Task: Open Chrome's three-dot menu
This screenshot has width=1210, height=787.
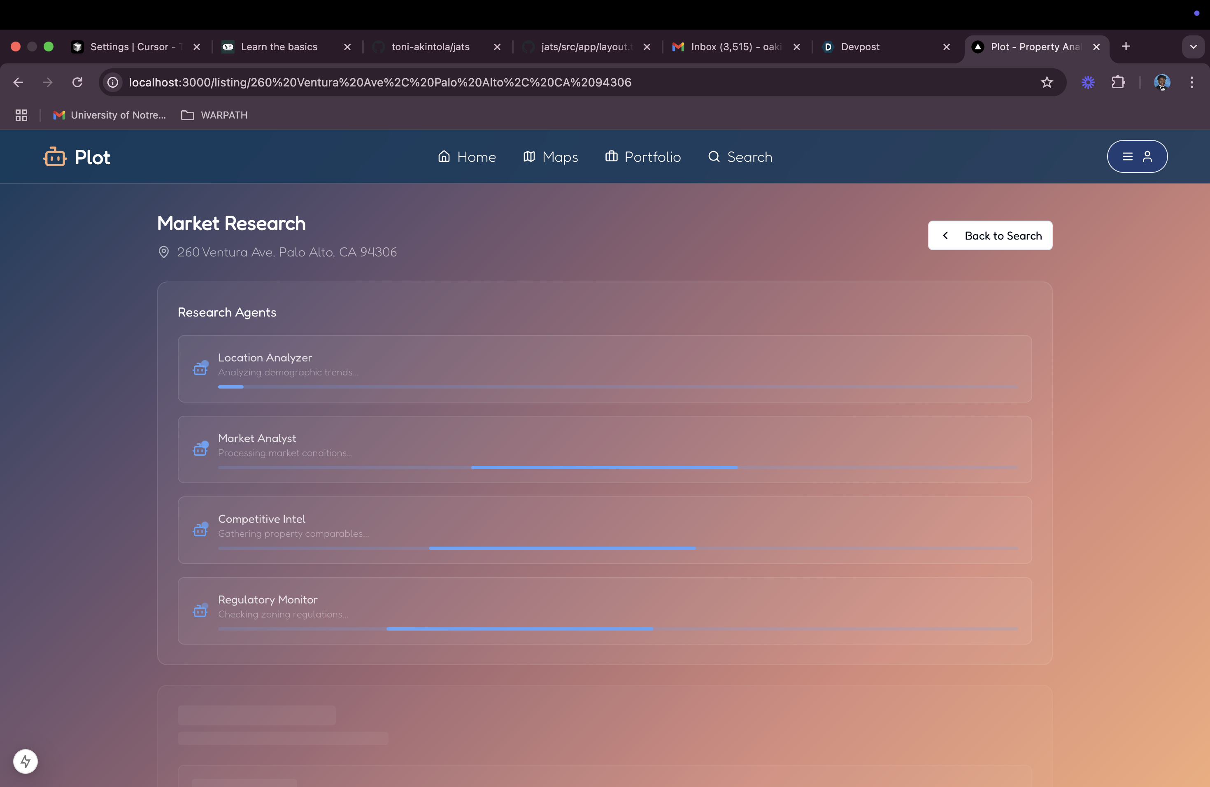Action: click(1191, 82)
